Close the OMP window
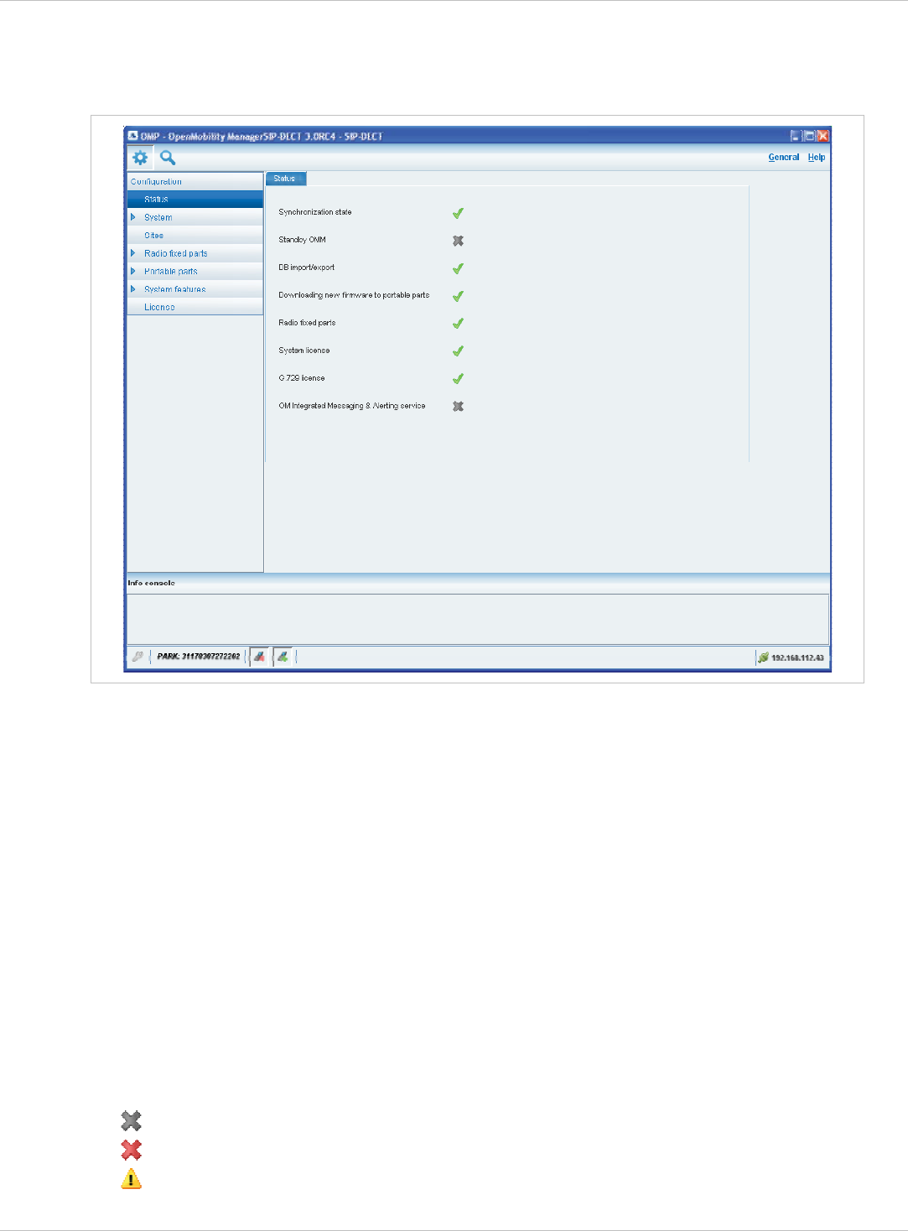Screen dimensions: 908x1231 point(822,136)
